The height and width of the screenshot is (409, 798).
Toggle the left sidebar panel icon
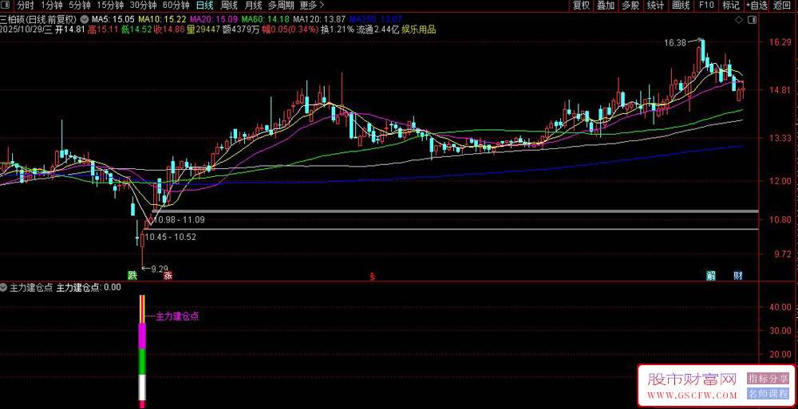pyautogui.click(x=6, y=6)
